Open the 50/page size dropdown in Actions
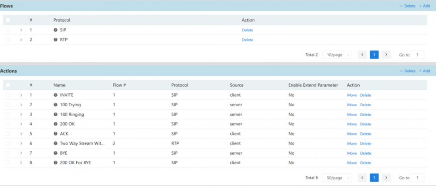436x186 pixels. [x=337, y=178]
